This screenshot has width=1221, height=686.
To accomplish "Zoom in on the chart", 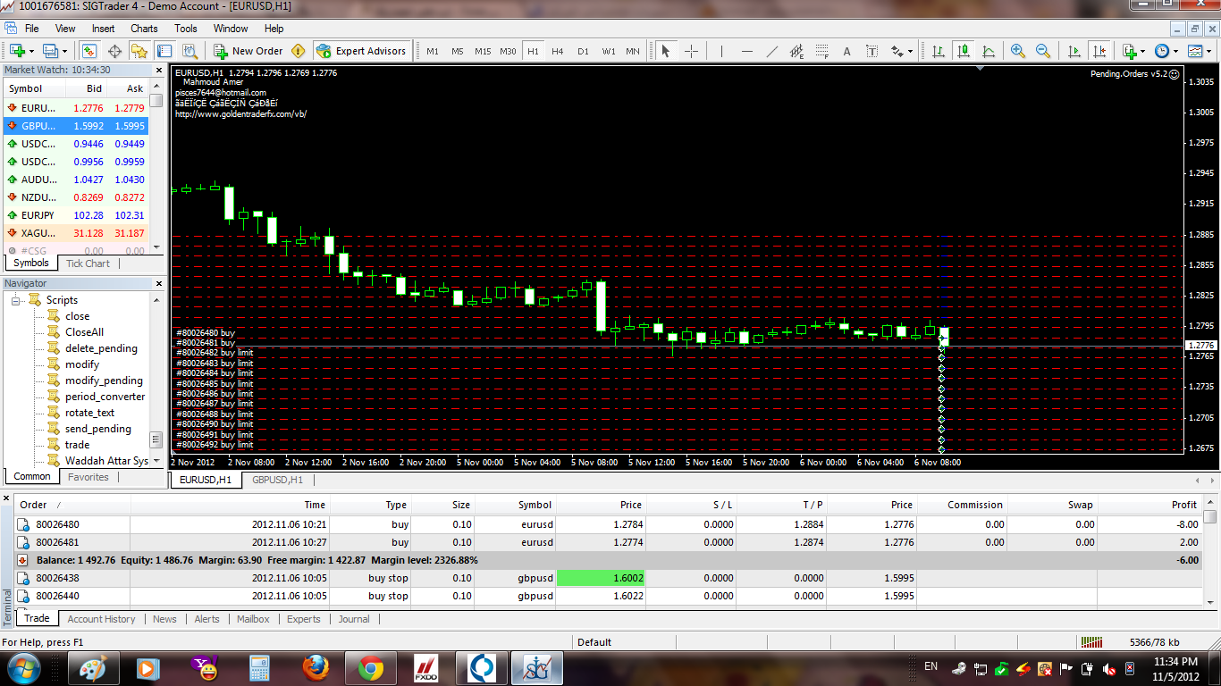I will point(1018,51).
